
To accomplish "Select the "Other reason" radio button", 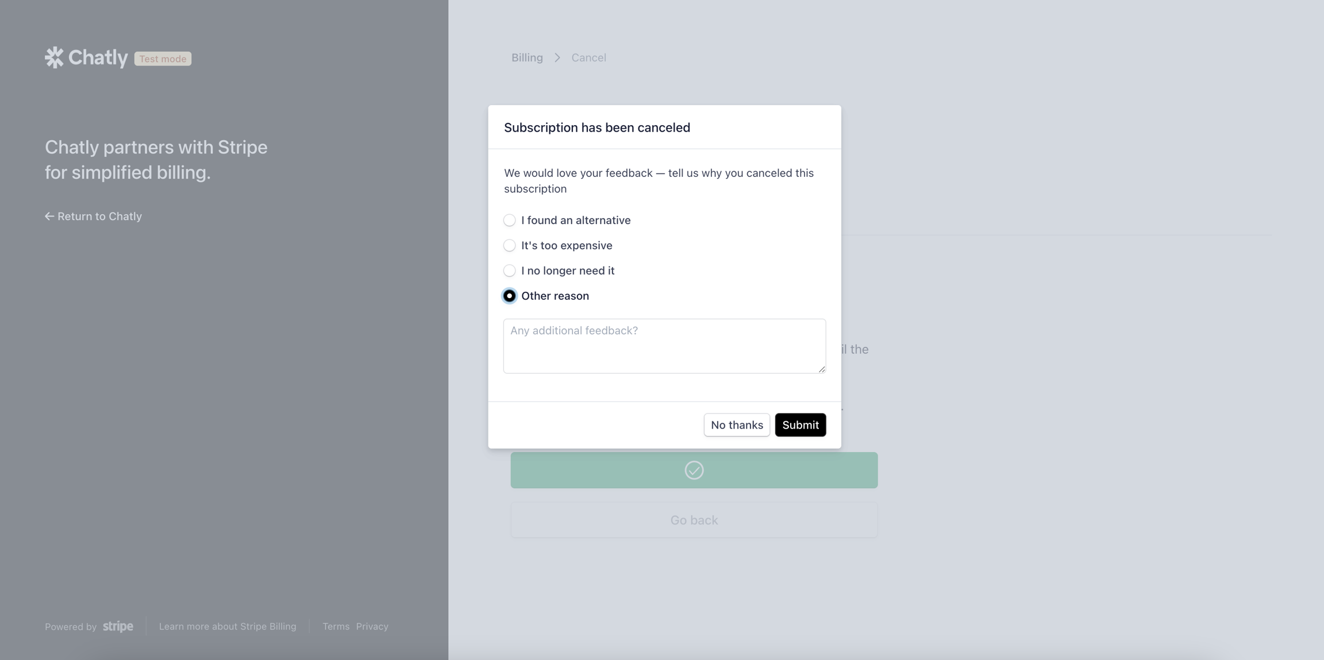I will [x=509, y=296].
